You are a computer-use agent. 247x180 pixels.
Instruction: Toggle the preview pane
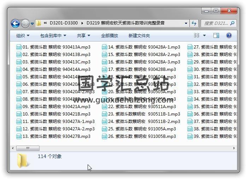tap(216, 35)
